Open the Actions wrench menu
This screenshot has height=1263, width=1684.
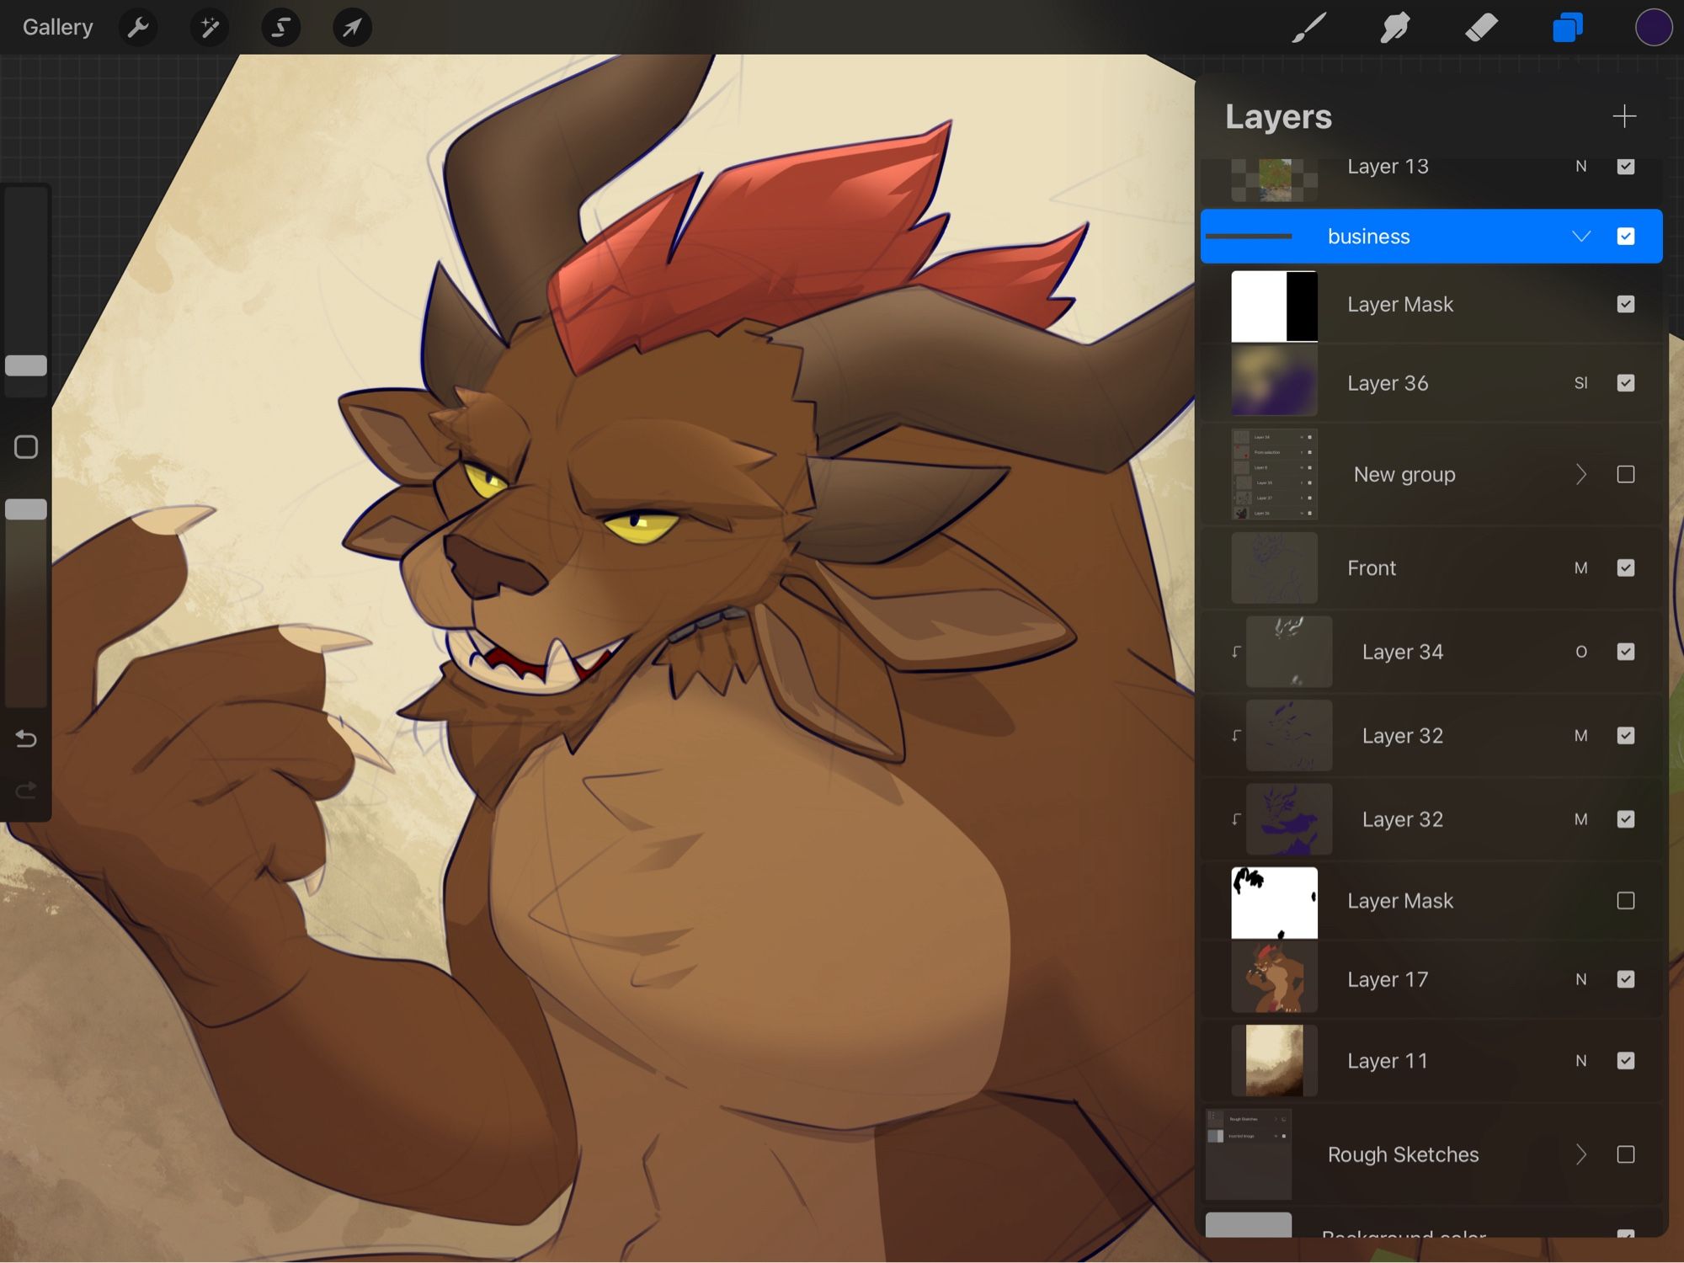click(x=138, y=28)
